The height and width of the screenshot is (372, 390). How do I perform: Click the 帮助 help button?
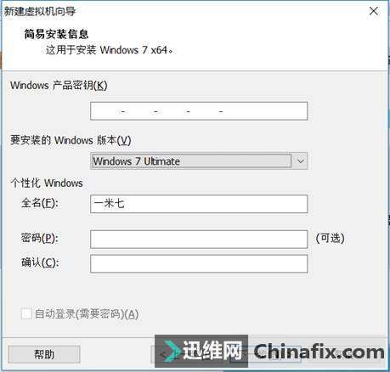click(x=44, y=354)
